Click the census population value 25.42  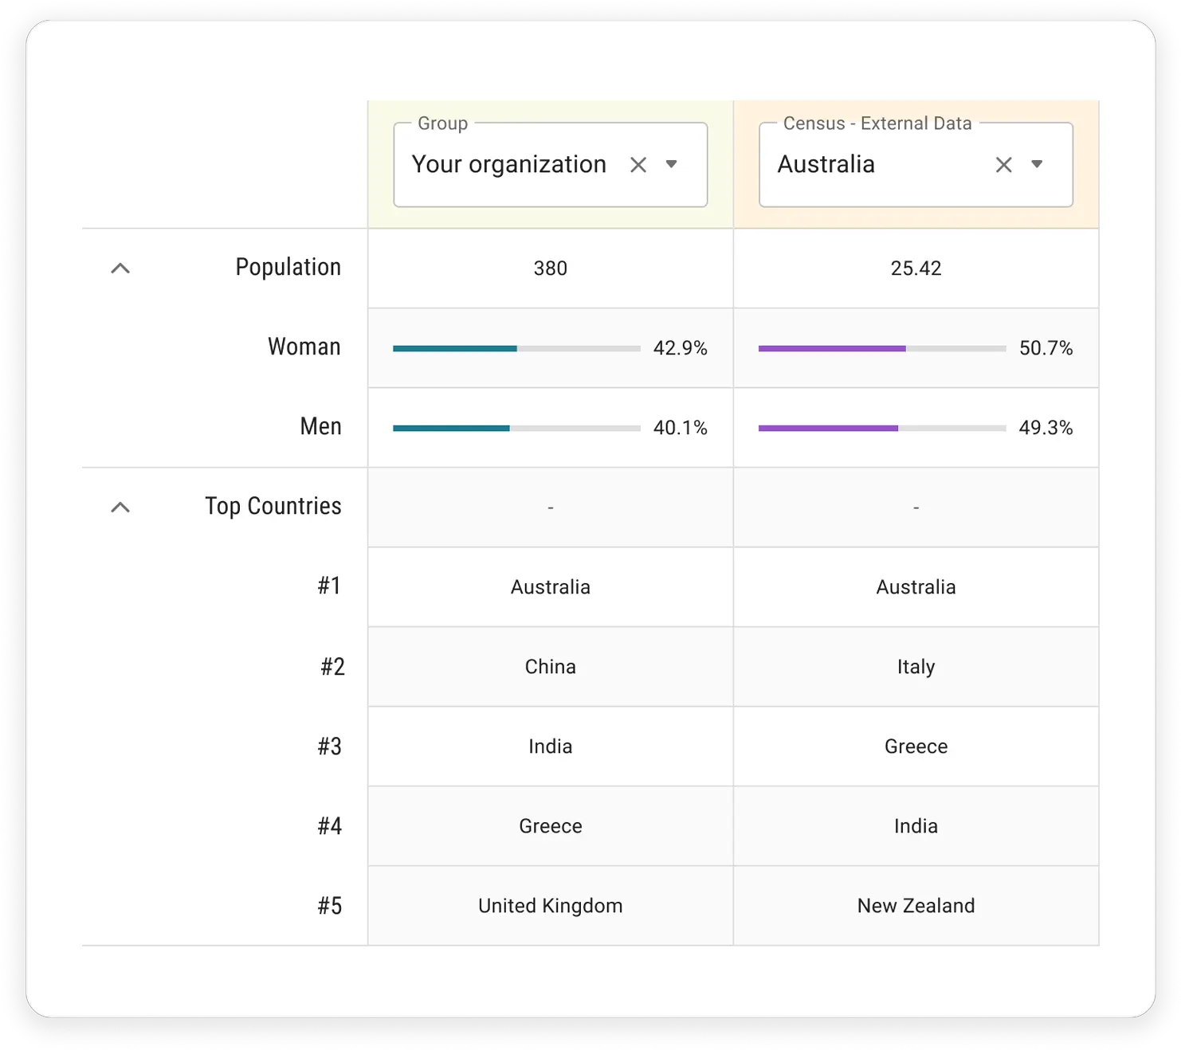coord(916,268)
